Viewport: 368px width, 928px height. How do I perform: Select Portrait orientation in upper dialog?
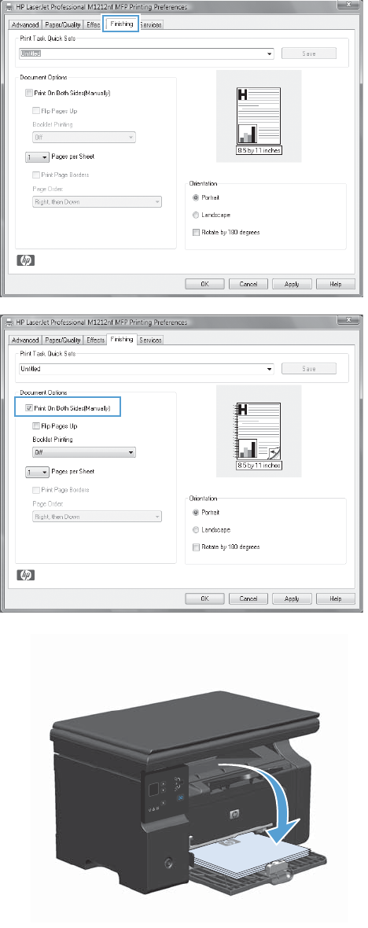[196, 197]
